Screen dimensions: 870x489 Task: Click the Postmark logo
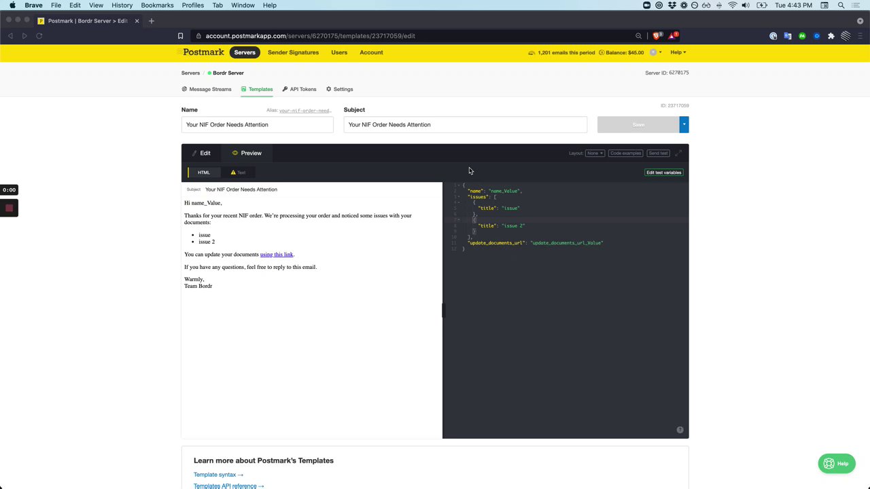coord(201,52)
